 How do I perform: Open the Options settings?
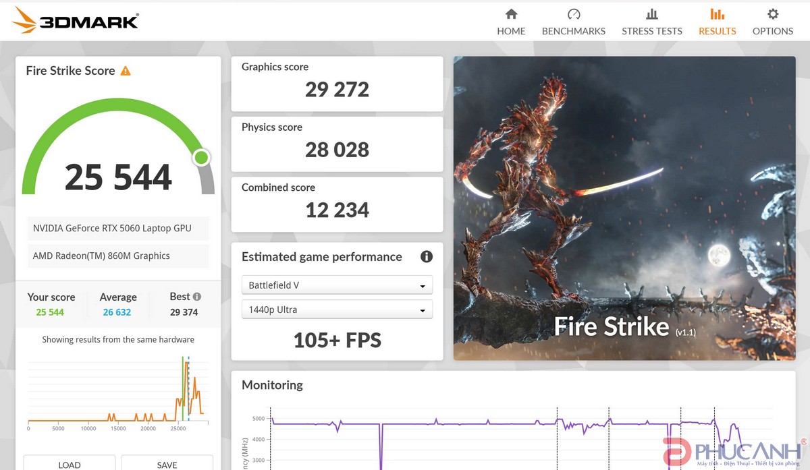click(x=772, y=21)
